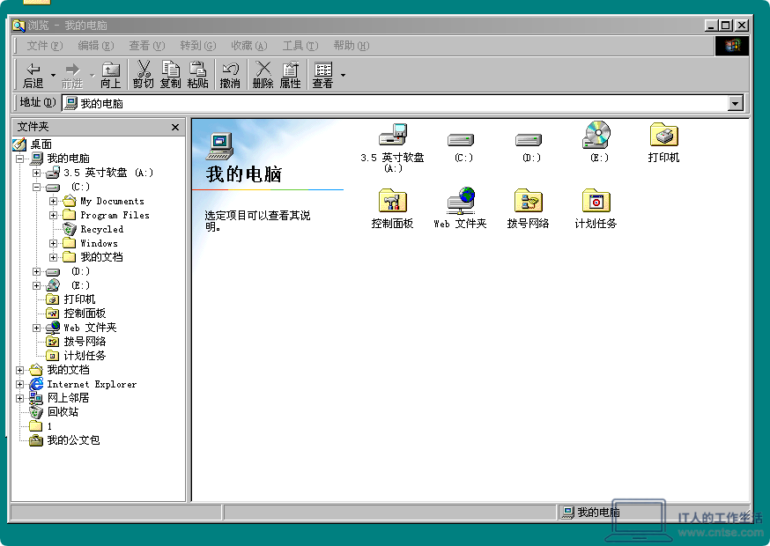Expand the 3.5 英寸软盘 (A:) tree node
This screenshot has height=546, width=770.
(36, 173)
